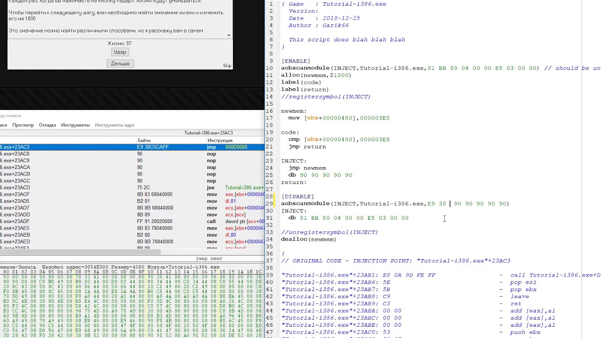
Task: Click the "db 81 BB 80 04 00 00" line 31
Action: click(348, 218)
